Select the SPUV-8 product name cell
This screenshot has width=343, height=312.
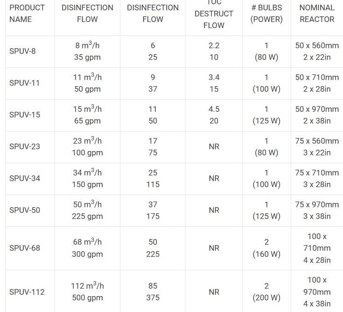click(22, 51)
